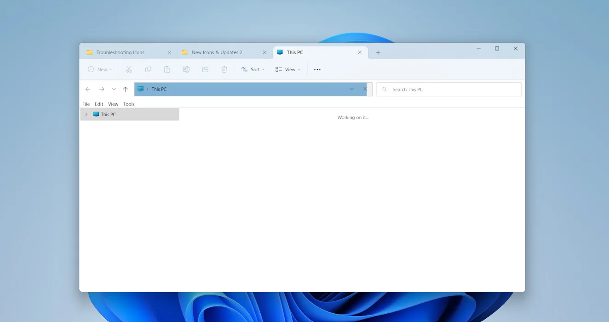This screenshot has height=322, width=609.
Task: Open the New dropdown button
Action: 100,69
